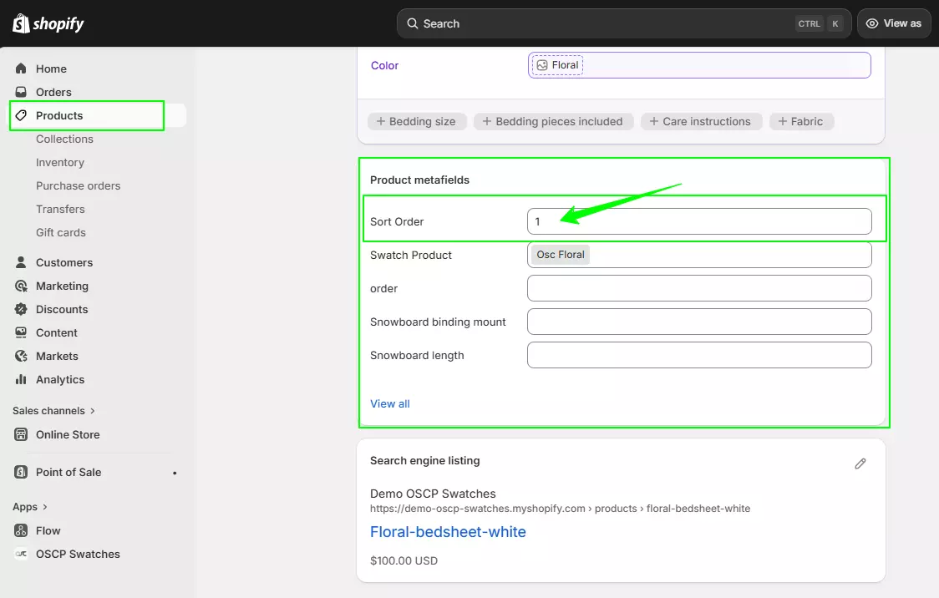Click the Discounts badge icon
Image resolution: width=939 pixels, height=598 pixels.
pyautogui.click(x=21, y=309)
